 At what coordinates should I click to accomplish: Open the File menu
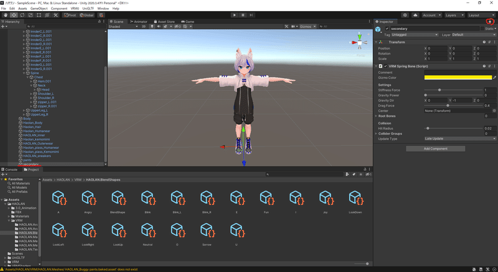pyautogui.click(x=4, y=9)
